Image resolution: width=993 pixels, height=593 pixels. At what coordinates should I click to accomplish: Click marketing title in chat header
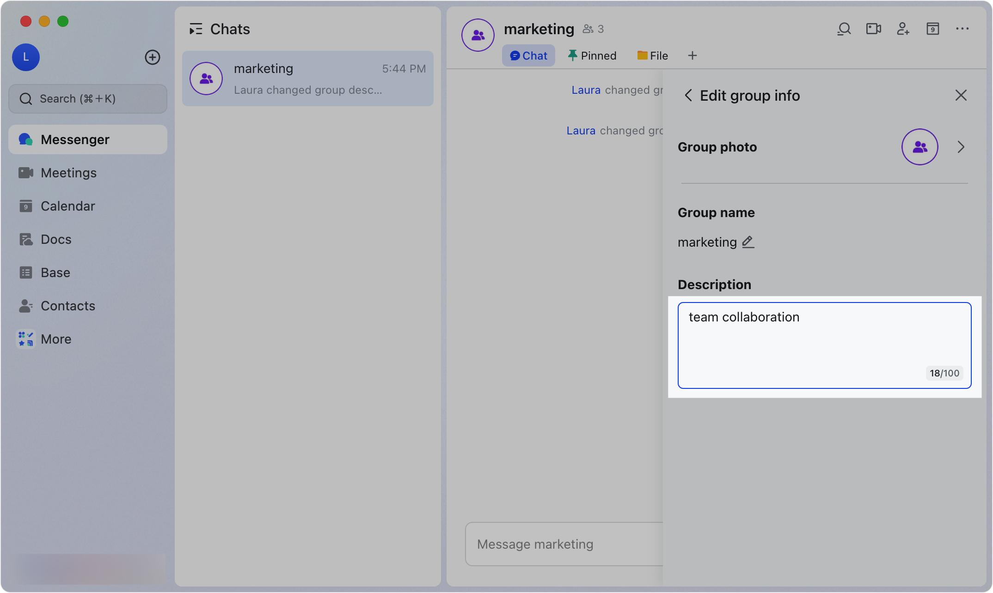(x=539, y=29)
